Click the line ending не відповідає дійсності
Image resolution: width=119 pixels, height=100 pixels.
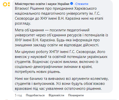coord(57,45)
